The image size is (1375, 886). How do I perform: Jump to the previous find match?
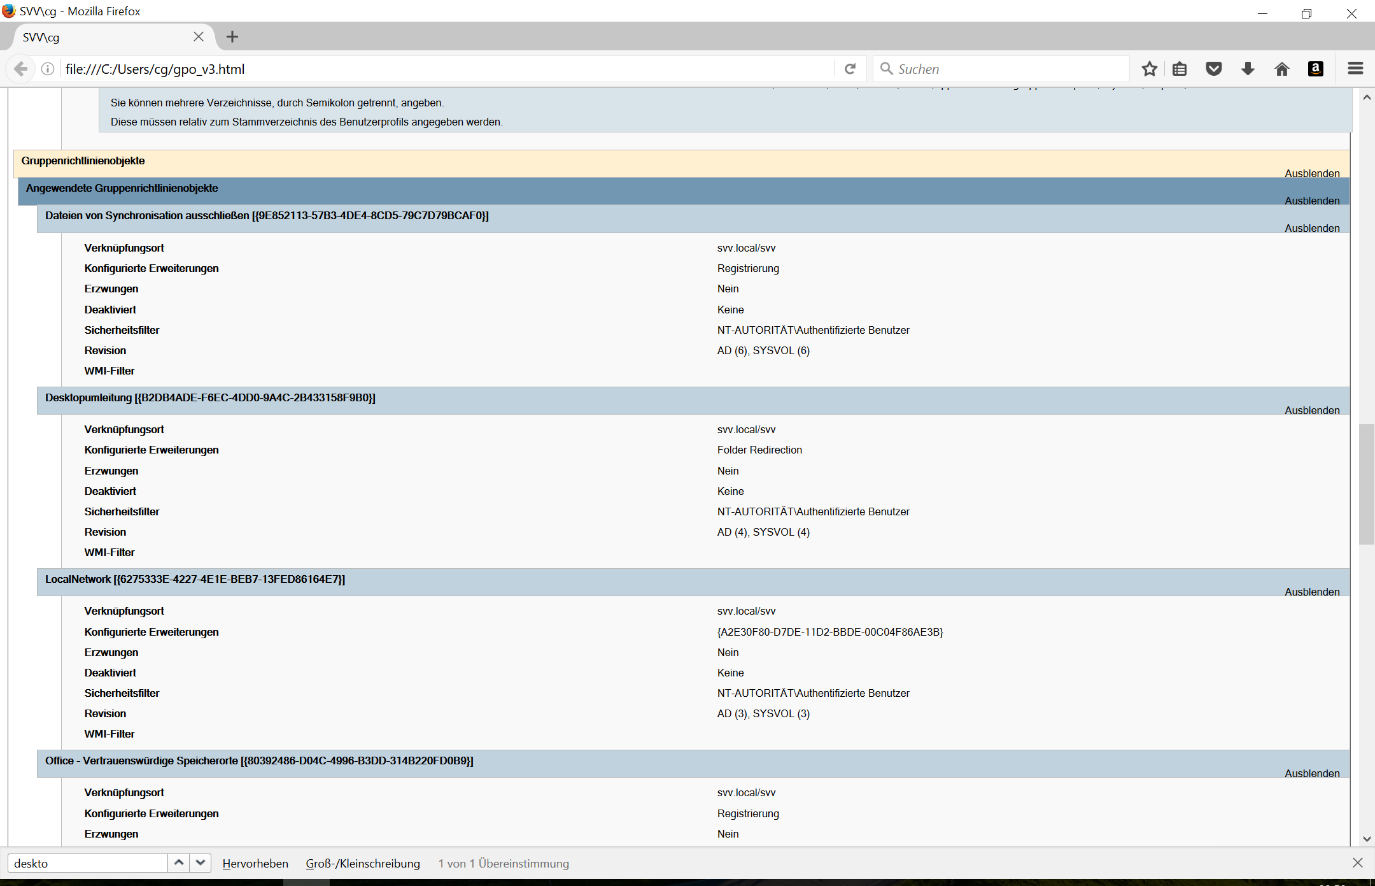click(x=179, y=862)
